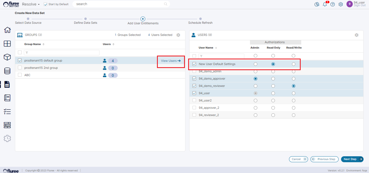Select Admin for New User Default Settings
369x173 pixels.
tap(255, 64)
